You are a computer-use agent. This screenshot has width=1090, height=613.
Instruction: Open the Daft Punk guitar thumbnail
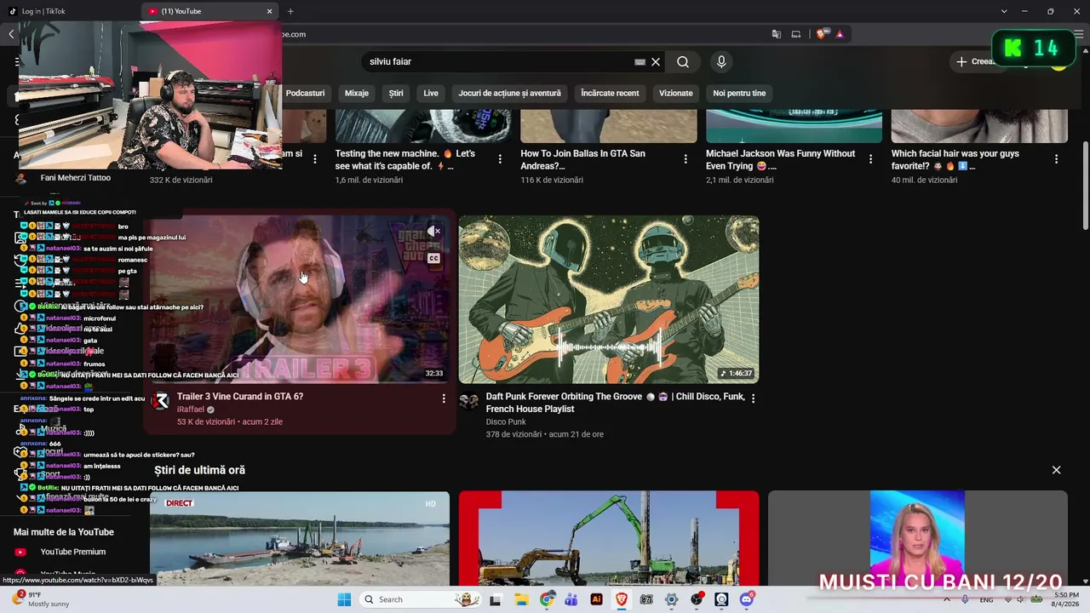point(609,300)
